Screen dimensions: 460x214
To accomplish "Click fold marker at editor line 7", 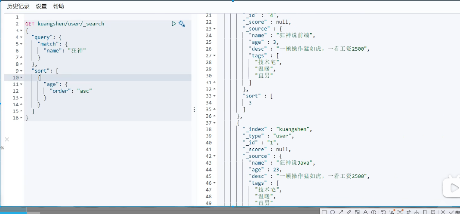I will click(21, 58).
